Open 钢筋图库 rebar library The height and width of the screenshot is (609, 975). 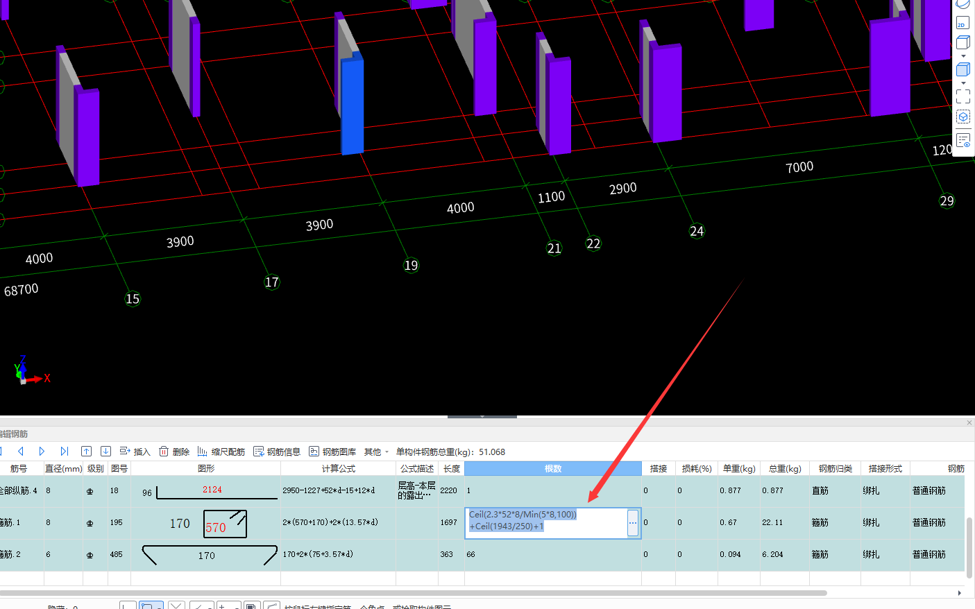pos(332,452)
